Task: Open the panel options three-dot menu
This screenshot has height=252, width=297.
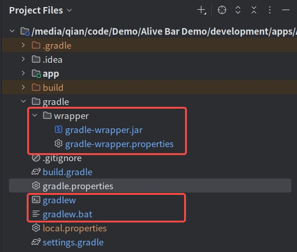Action: point(270,10)
